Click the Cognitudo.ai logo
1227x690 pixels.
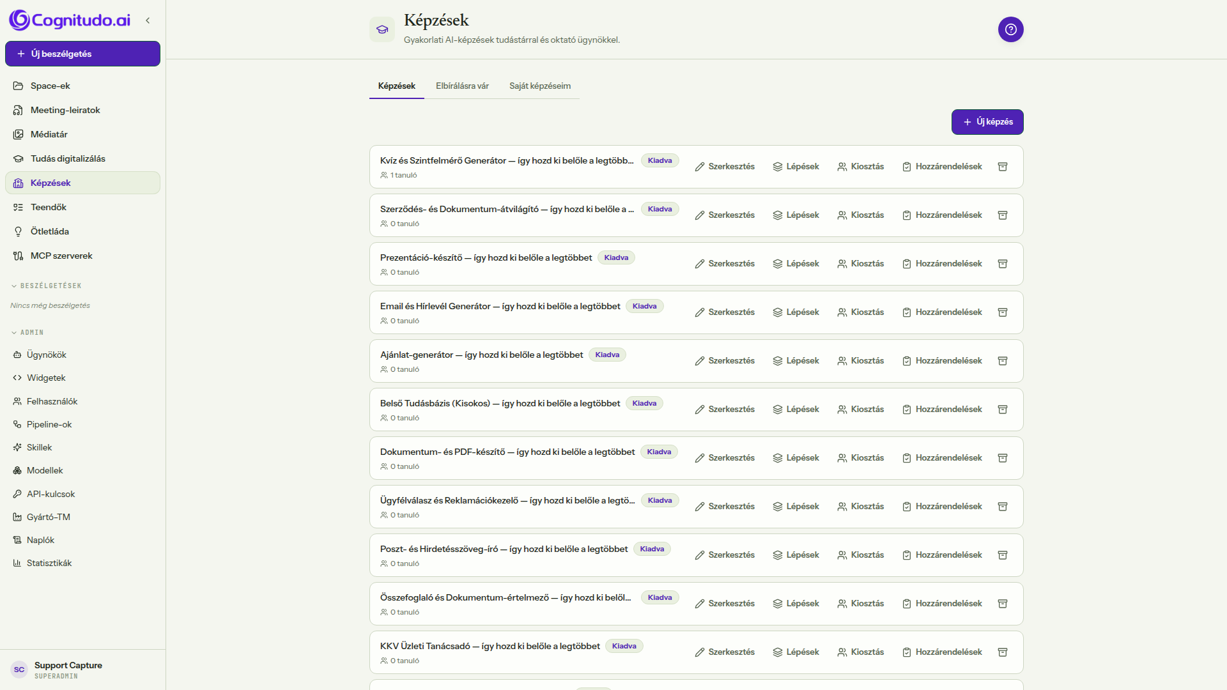70,20
